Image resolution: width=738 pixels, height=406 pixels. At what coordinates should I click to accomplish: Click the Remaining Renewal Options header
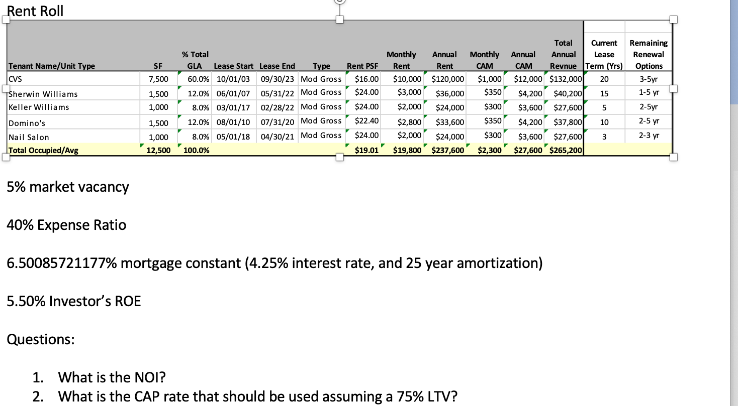pos(649,54)
